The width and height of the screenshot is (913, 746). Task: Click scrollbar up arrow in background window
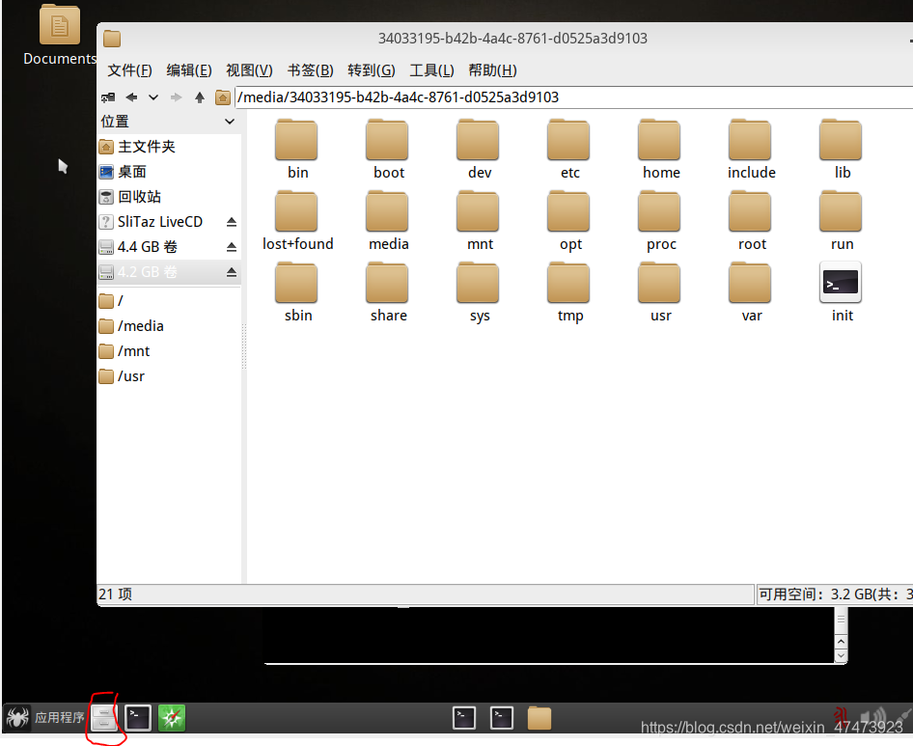841,642
